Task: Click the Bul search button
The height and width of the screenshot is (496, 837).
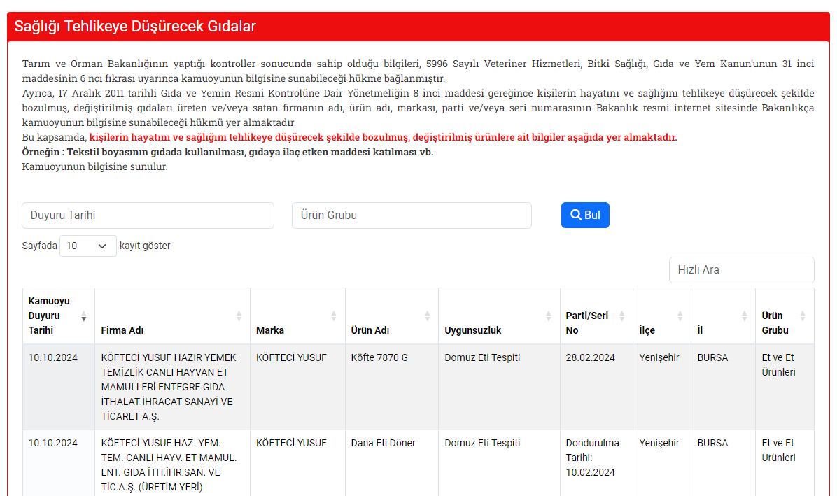Action: pyautogui.click(x=585, y=215)
